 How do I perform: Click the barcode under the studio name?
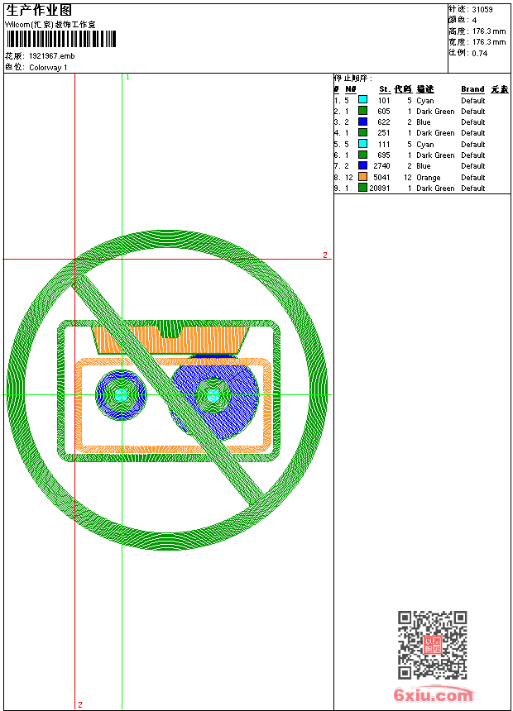(x=61, y=39)
